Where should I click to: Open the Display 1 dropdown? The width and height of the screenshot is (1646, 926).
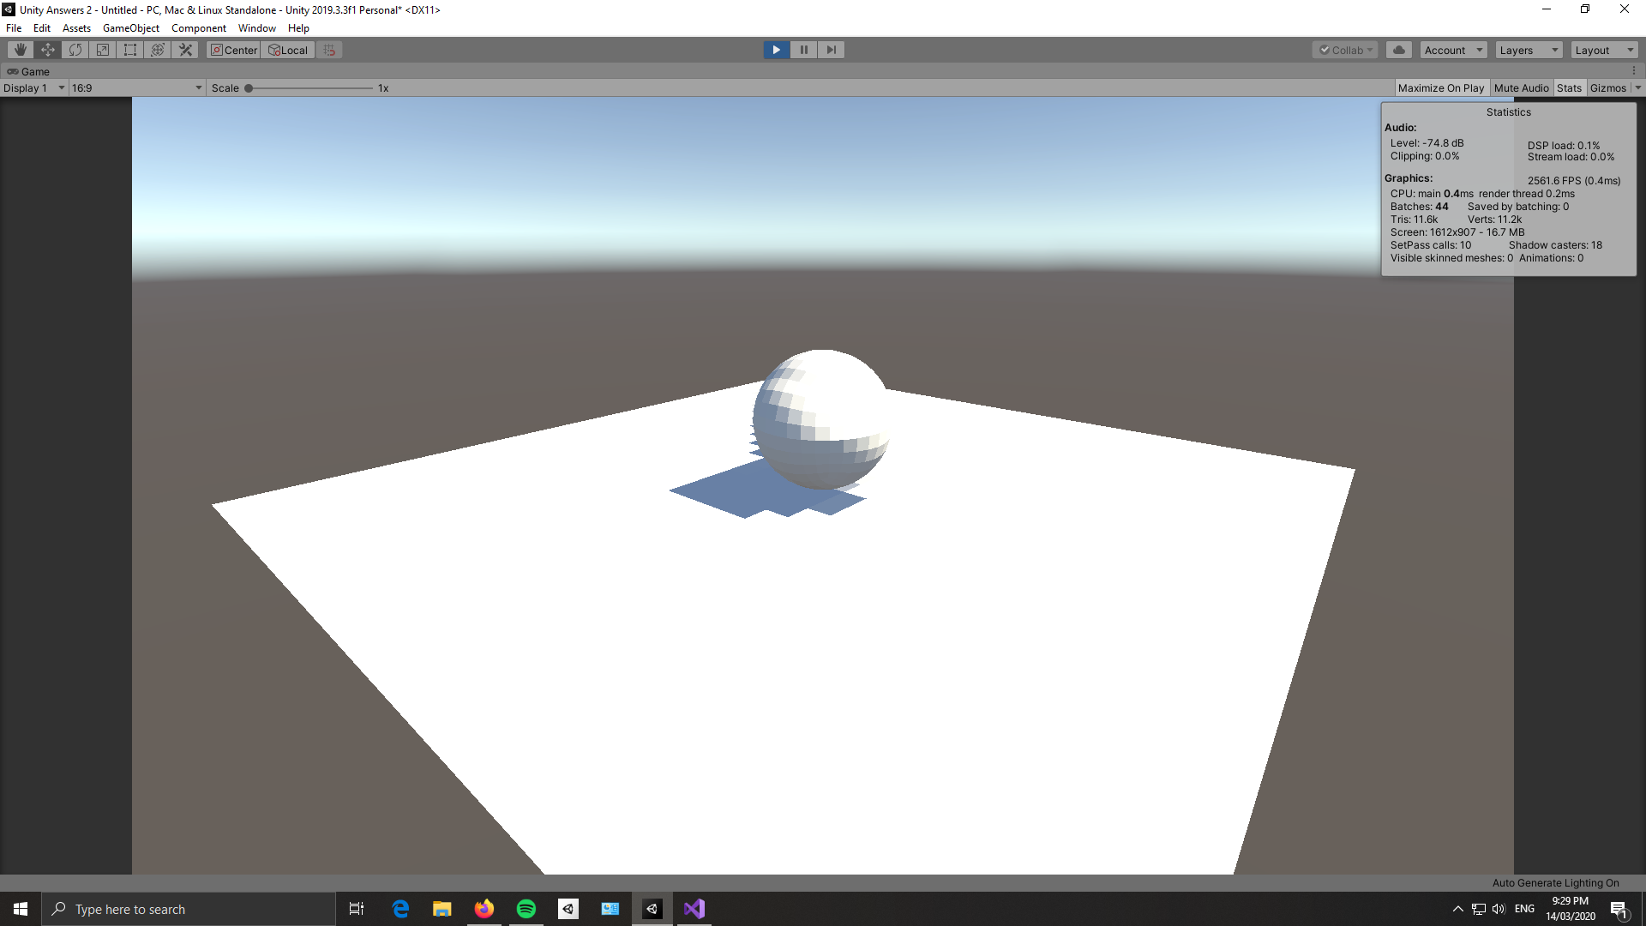pos(33,87)
